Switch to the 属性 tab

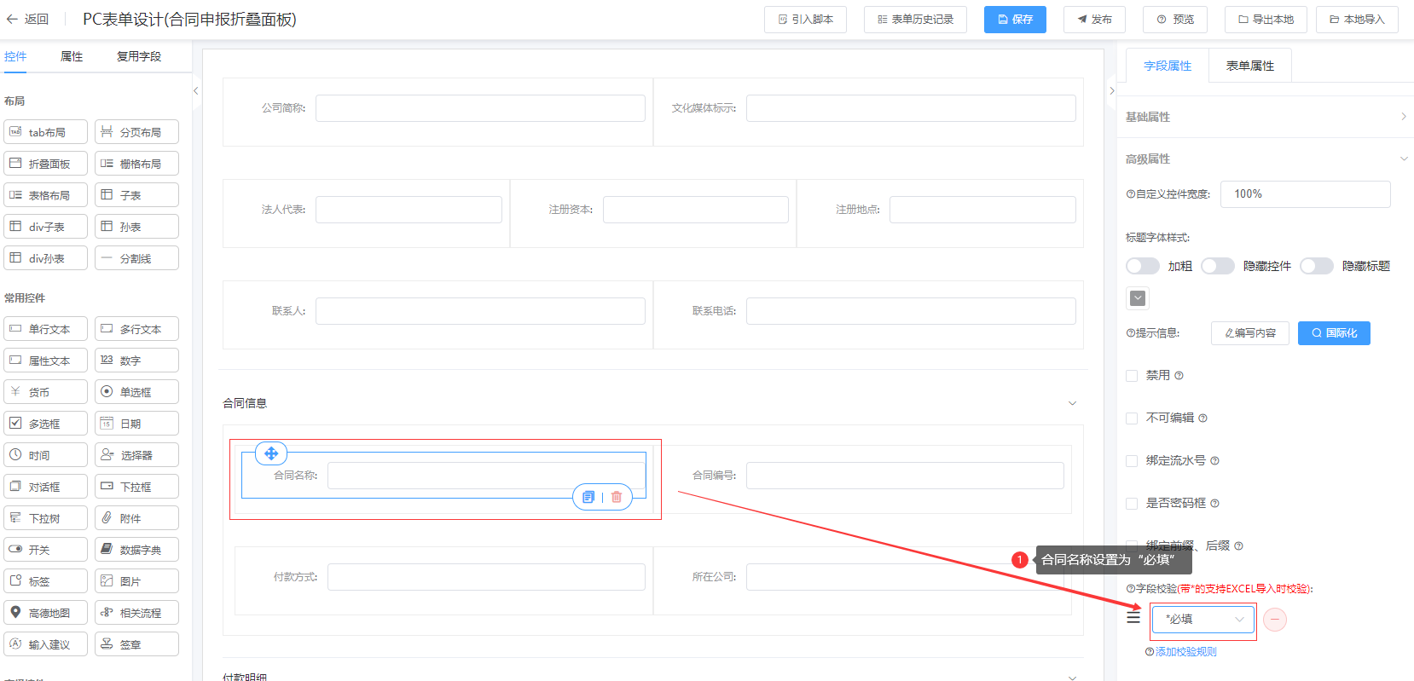click(x=72, y=56)
